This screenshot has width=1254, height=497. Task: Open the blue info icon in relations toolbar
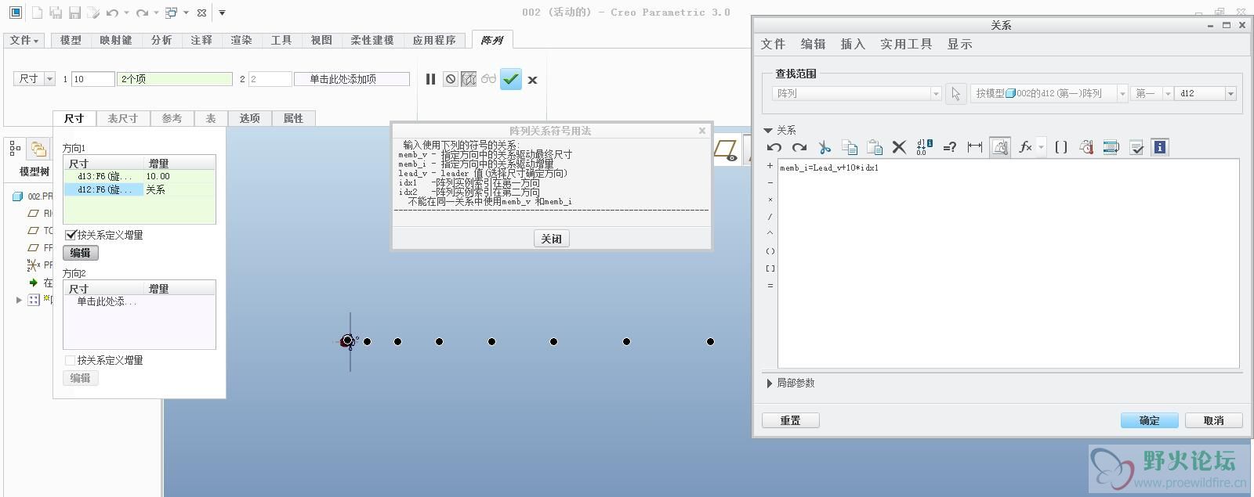click(x=1161, y=147)
